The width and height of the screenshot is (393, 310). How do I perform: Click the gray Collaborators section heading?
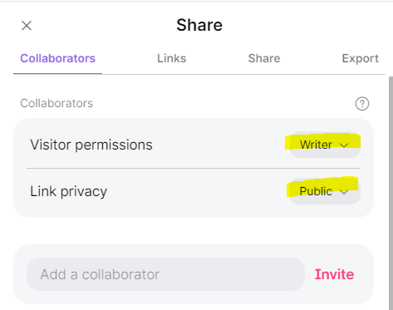(56, 103)
